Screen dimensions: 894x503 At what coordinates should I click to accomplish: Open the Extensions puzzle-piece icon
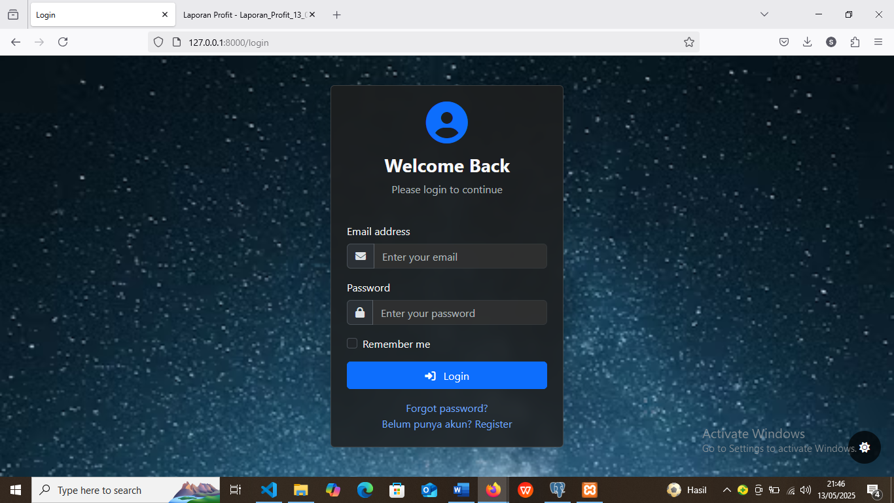(x=854, y=41)
